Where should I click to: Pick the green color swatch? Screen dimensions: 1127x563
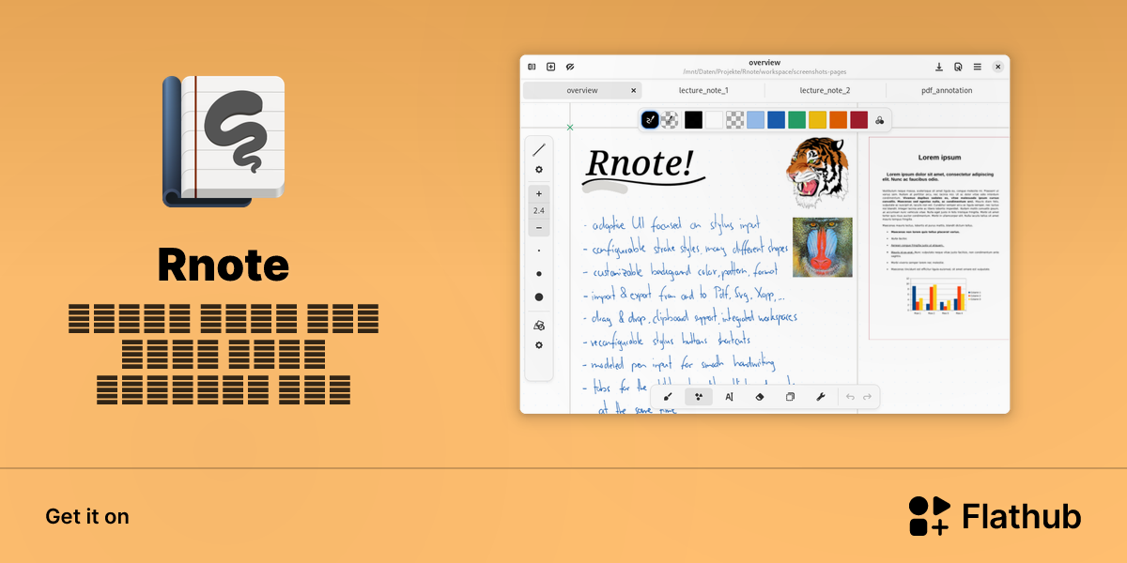click(797, 119)
